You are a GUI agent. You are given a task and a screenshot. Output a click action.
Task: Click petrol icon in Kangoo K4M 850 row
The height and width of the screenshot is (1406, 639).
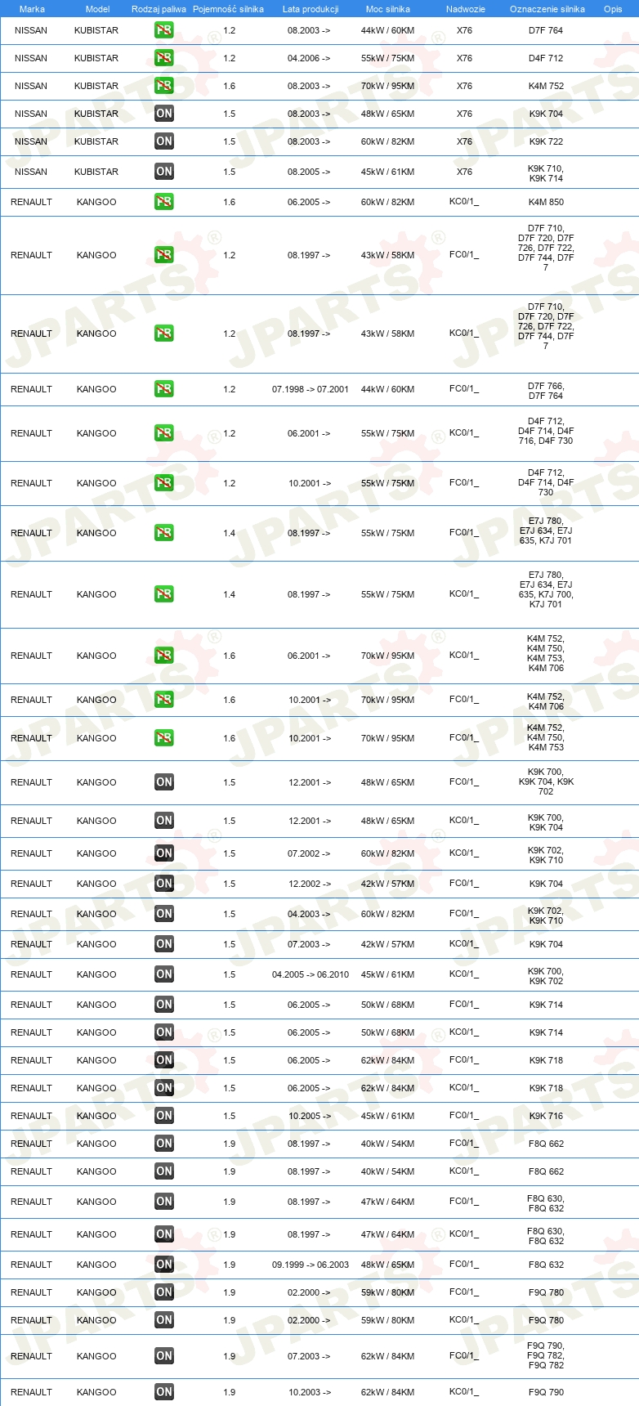[x=164, y=202]
